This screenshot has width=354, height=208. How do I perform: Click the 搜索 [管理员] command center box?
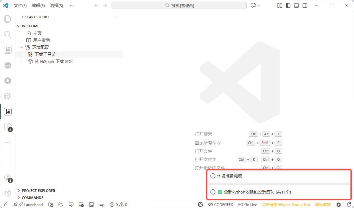179,5
